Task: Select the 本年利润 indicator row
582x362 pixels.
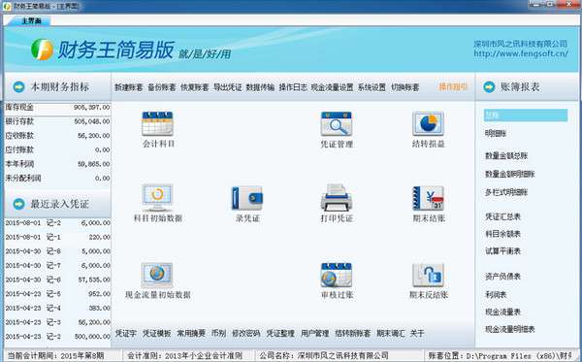Action: pos(57,164)
